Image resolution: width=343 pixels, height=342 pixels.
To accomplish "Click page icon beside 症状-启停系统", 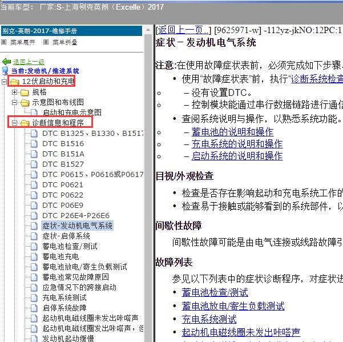I will pyautogui.click(x=34, y=236).
